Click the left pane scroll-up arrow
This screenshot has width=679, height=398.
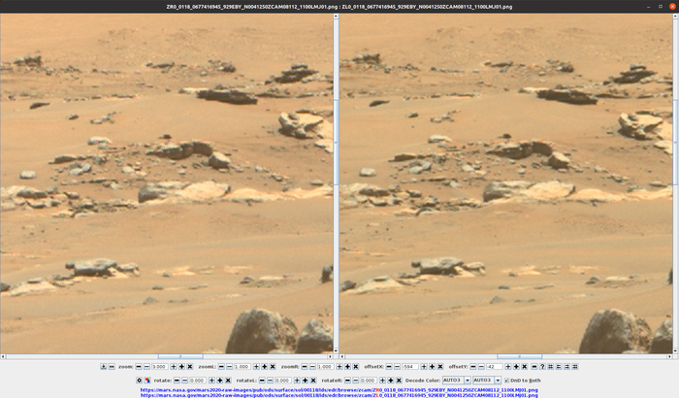336,17
